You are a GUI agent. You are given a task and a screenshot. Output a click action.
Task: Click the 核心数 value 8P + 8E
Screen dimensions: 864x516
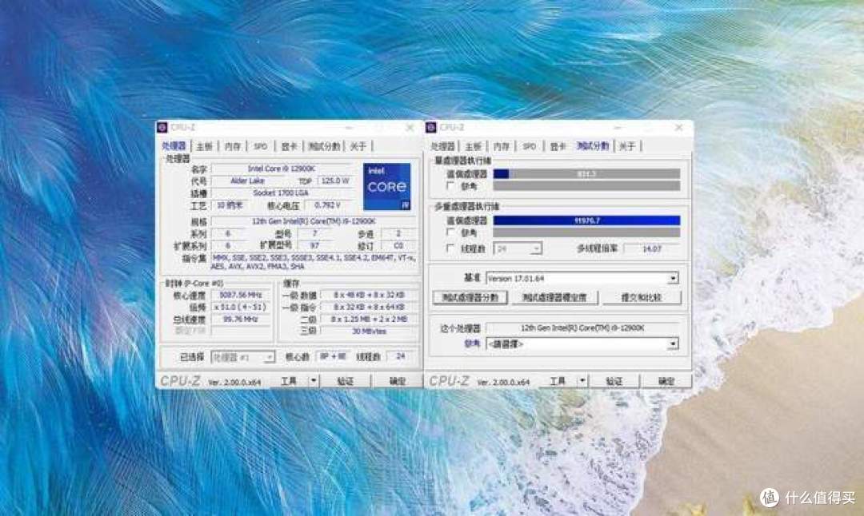click(x=333, y=356)
